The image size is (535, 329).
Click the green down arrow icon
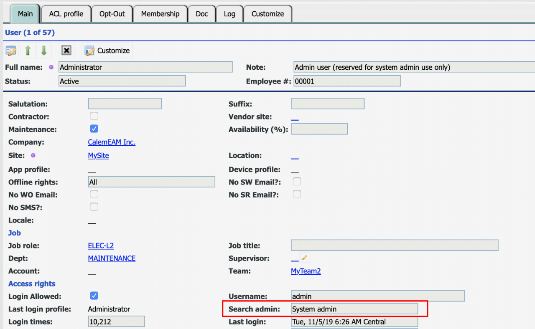pos(43,51)
